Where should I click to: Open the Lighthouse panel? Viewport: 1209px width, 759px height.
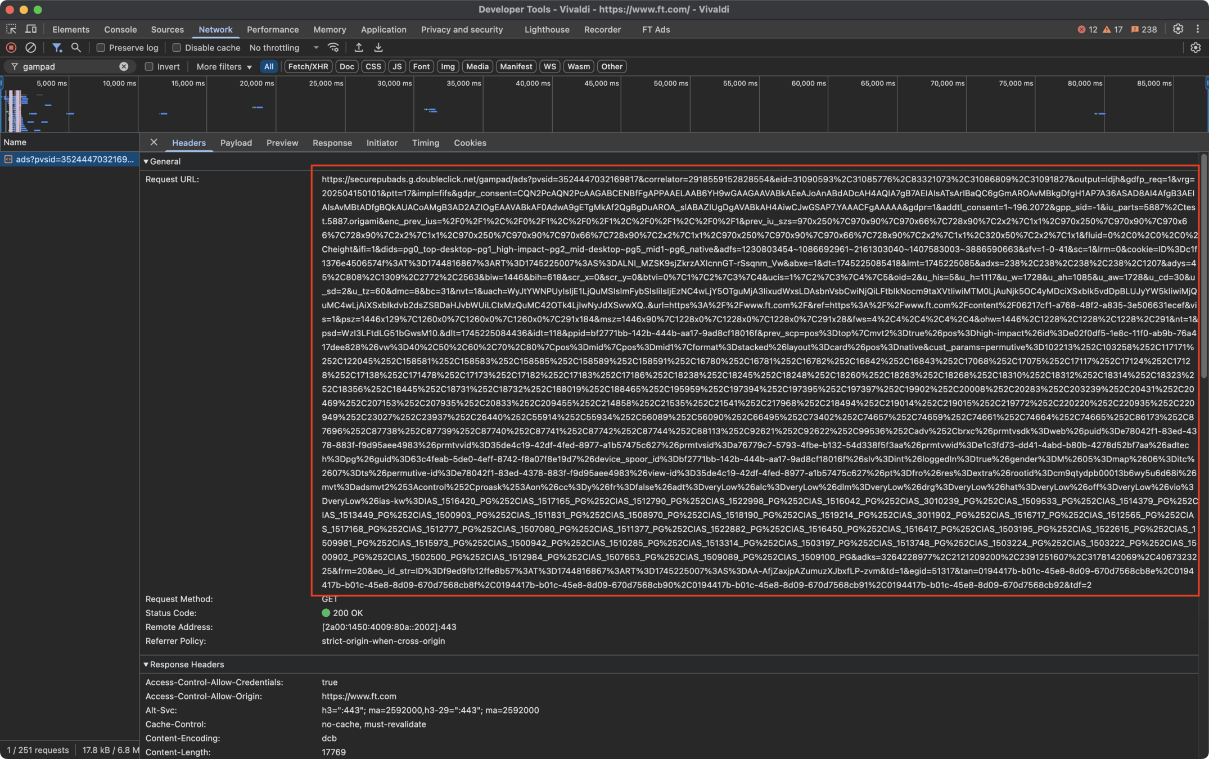tap(547, 29)
